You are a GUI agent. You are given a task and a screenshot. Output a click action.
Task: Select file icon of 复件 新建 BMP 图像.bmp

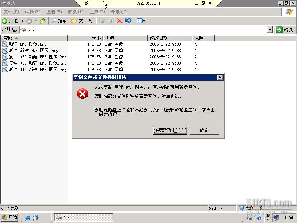click(x=5, y=51)
